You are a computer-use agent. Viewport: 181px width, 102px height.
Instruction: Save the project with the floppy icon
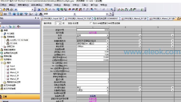tap(8, 9)
